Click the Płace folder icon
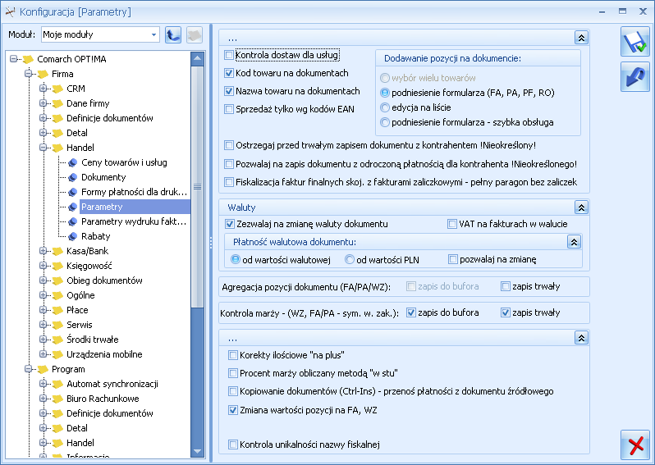This screenshot has width=655, height=465. [x=57, y=310]
